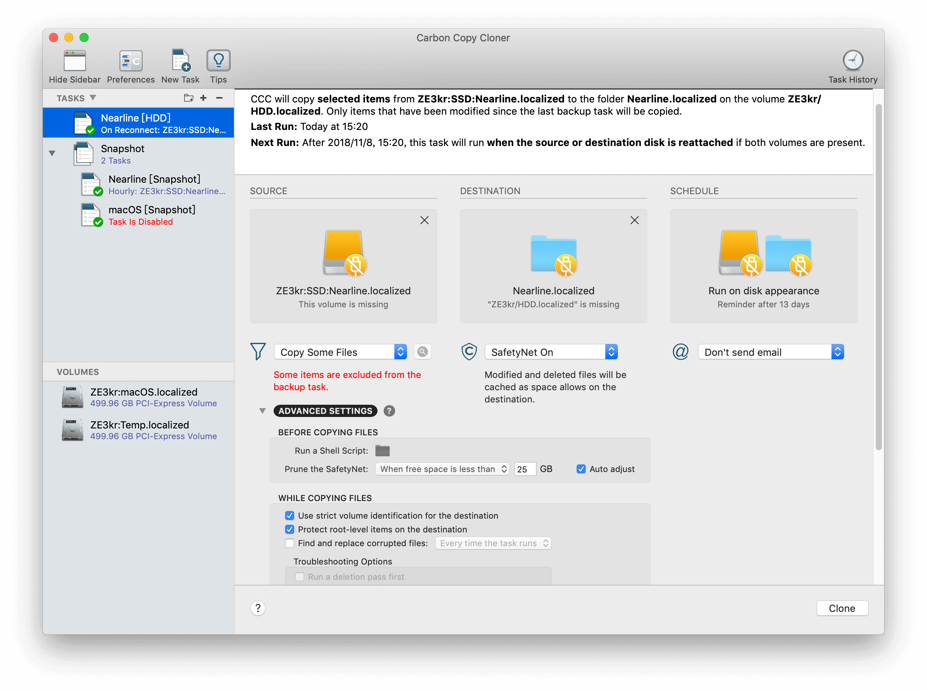This screenshot has height=691, width=927.
Task: Click the Clone button
Action: tap(842, 608)
